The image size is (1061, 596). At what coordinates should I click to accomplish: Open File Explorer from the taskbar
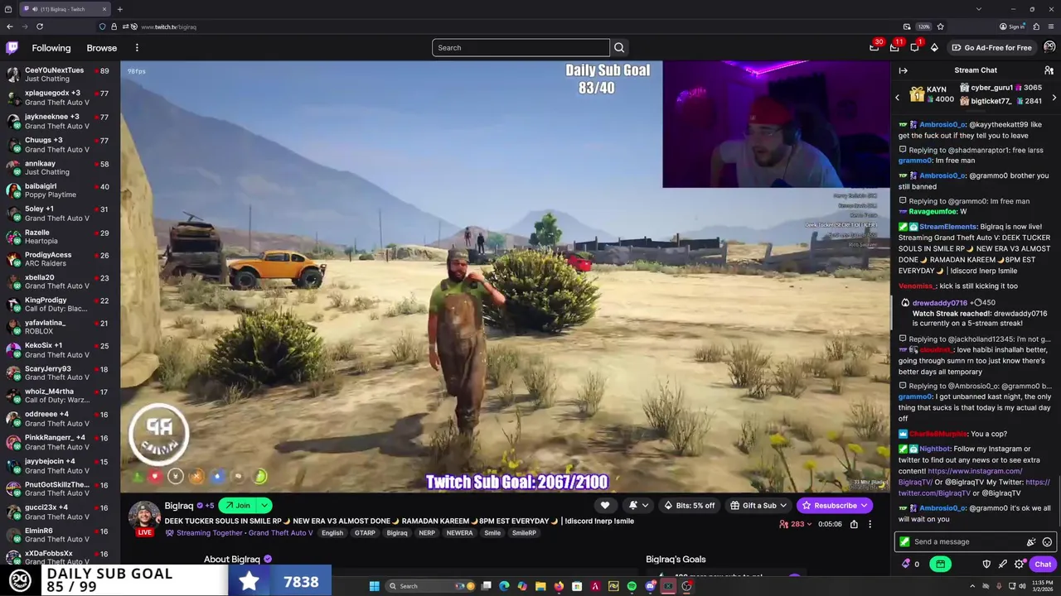coord(540,586)
